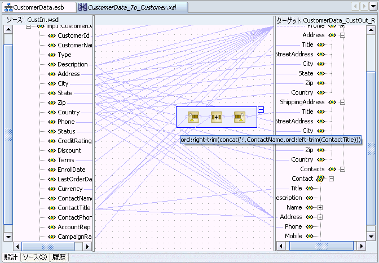Screen dimensions: 379x263
Task: Click the target Mobile element icon
Action: (310, 236)
